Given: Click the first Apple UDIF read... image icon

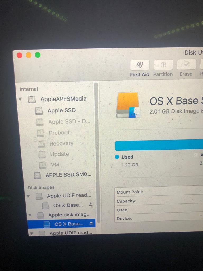Looking at the screenshot, I should (39, 196).
